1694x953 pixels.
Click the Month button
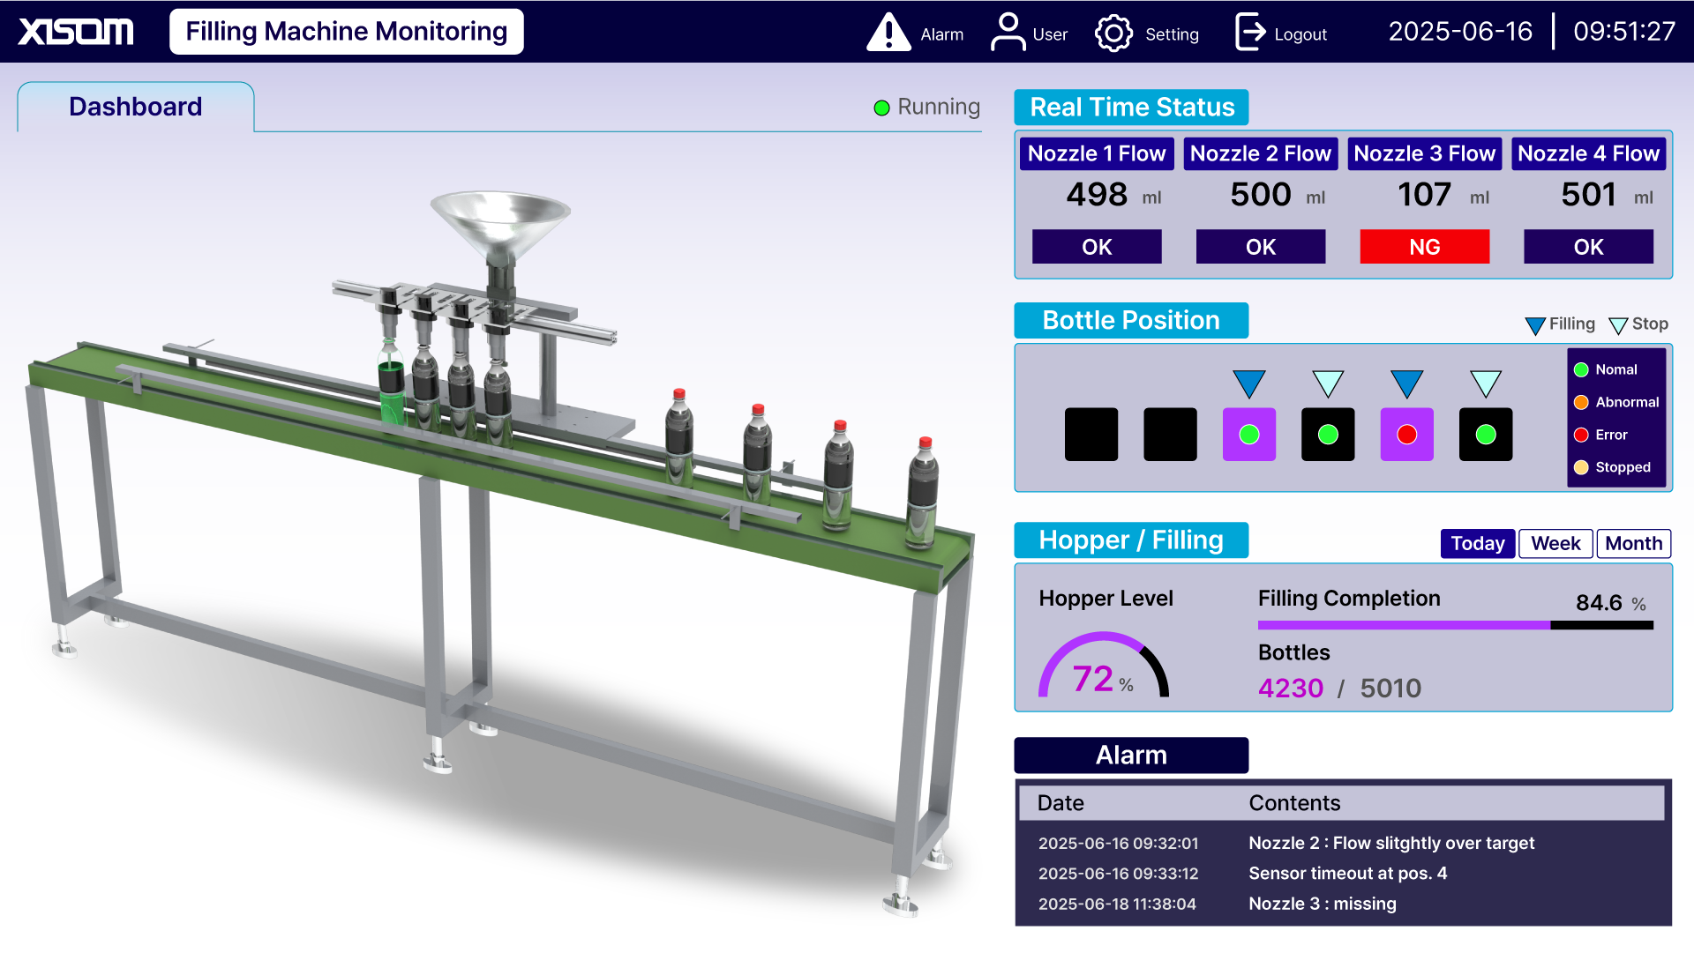click(1633, 544)
